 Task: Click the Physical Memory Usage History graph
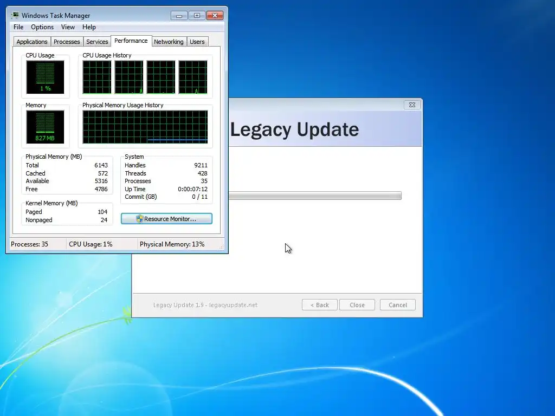145,127
